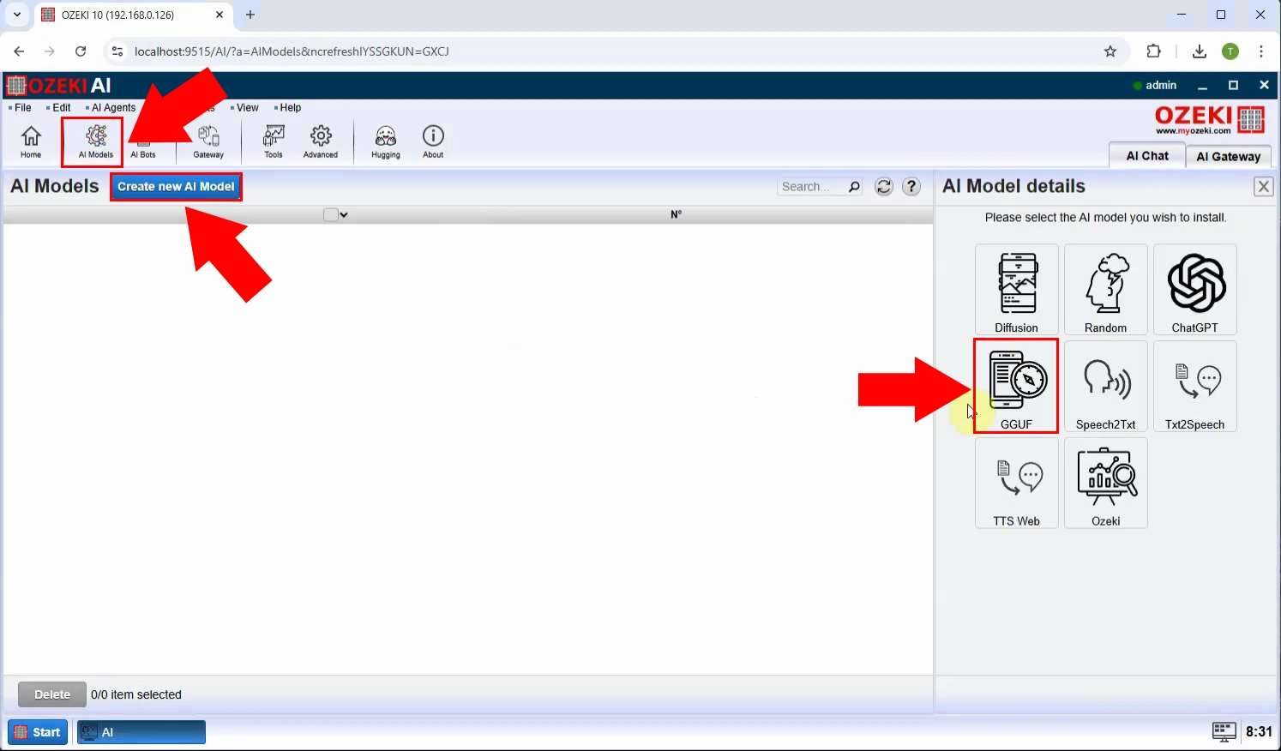Click the search magnifier icon
The width and height of the screenshot is (1281, 751).
(854, 187)
